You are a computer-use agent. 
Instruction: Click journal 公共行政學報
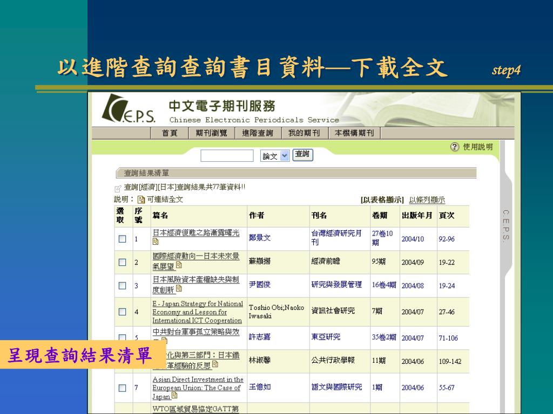[333, 360]
